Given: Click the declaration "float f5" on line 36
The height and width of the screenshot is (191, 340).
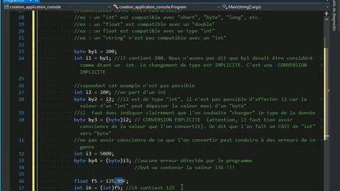Looking at the screenshot, I should (x=86, y=181).
